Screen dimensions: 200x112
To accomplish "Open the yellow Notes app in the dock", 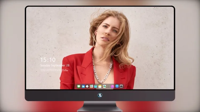I will (x=100, y=87).
